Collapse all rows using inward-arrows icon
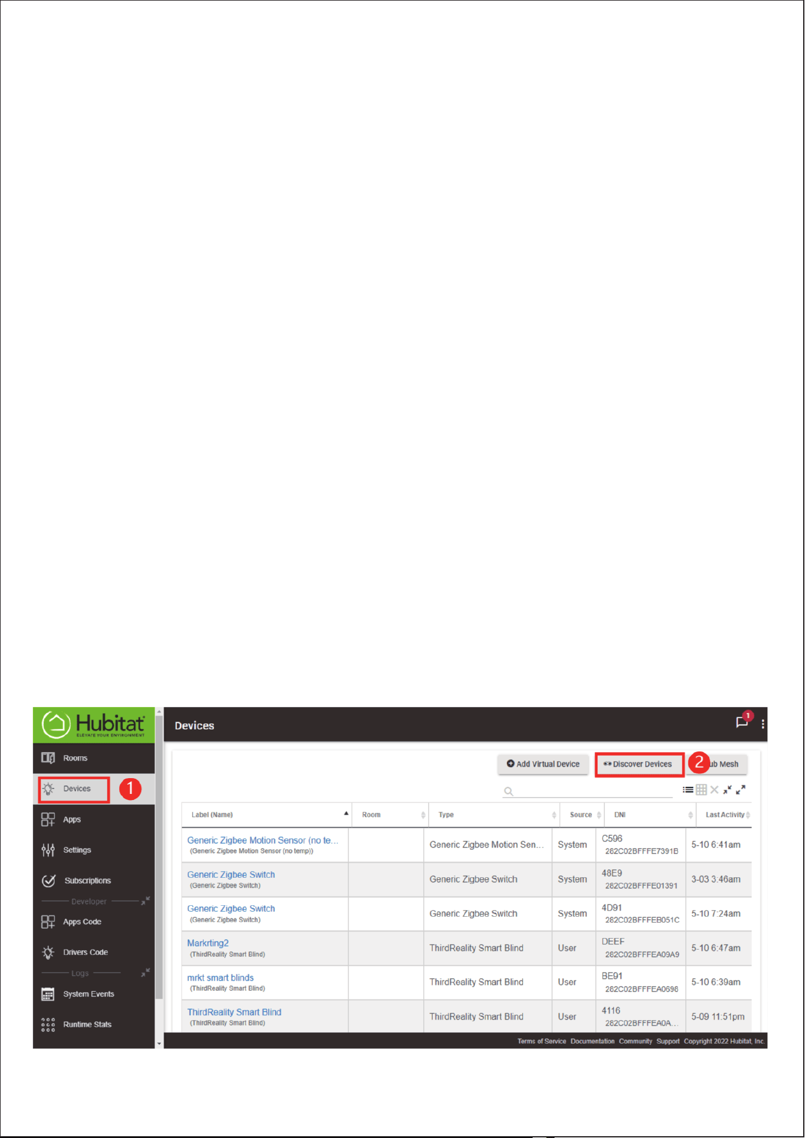Image resolution: width=805 pixels, height=1138 pixels. [x=727, y=790]
